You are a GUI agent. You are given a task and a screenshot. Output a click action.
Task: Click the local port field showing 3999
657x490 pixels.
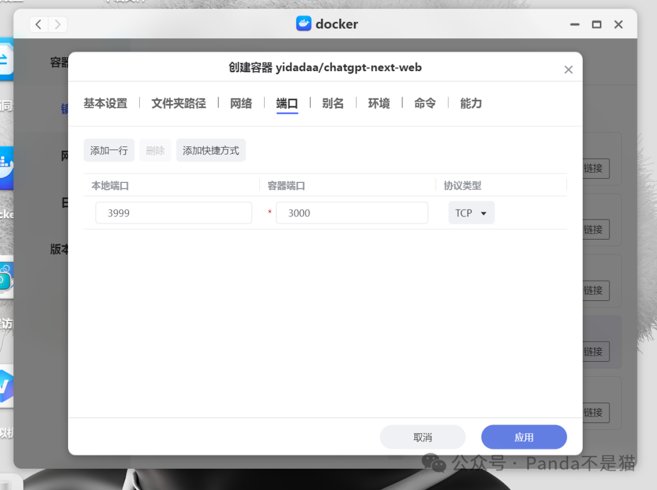coord(173,213)
